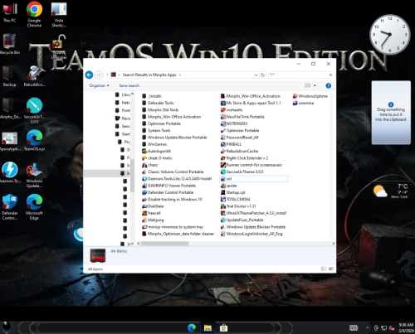Click the blue back arrow in Explorer
The height and width of the screenshot is (334, 415).
coord(89,75)
